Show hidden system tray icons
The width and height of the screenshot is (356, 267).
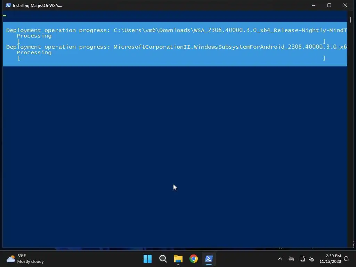pos(280,259)
